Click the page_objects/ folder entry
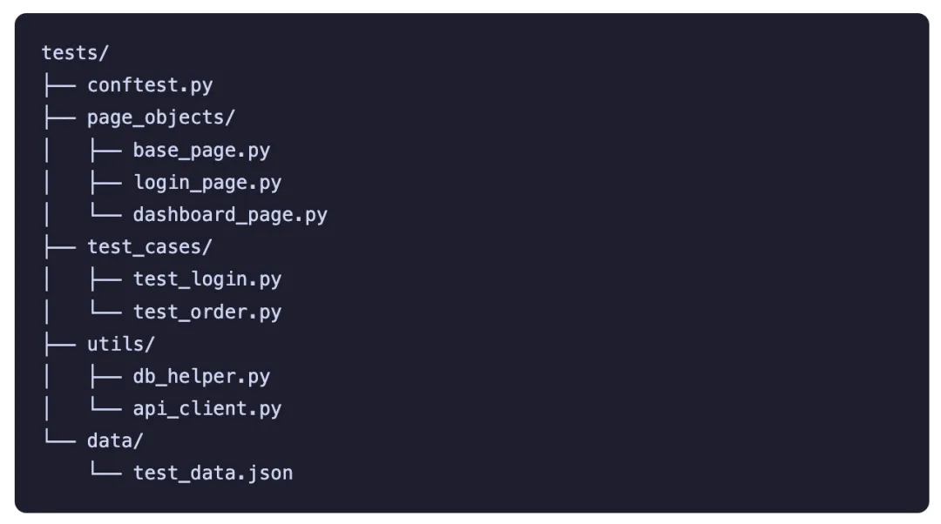 [161, 118]
